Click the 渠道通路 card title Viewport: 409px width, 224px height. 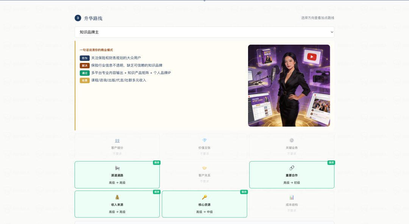point(117,175)
